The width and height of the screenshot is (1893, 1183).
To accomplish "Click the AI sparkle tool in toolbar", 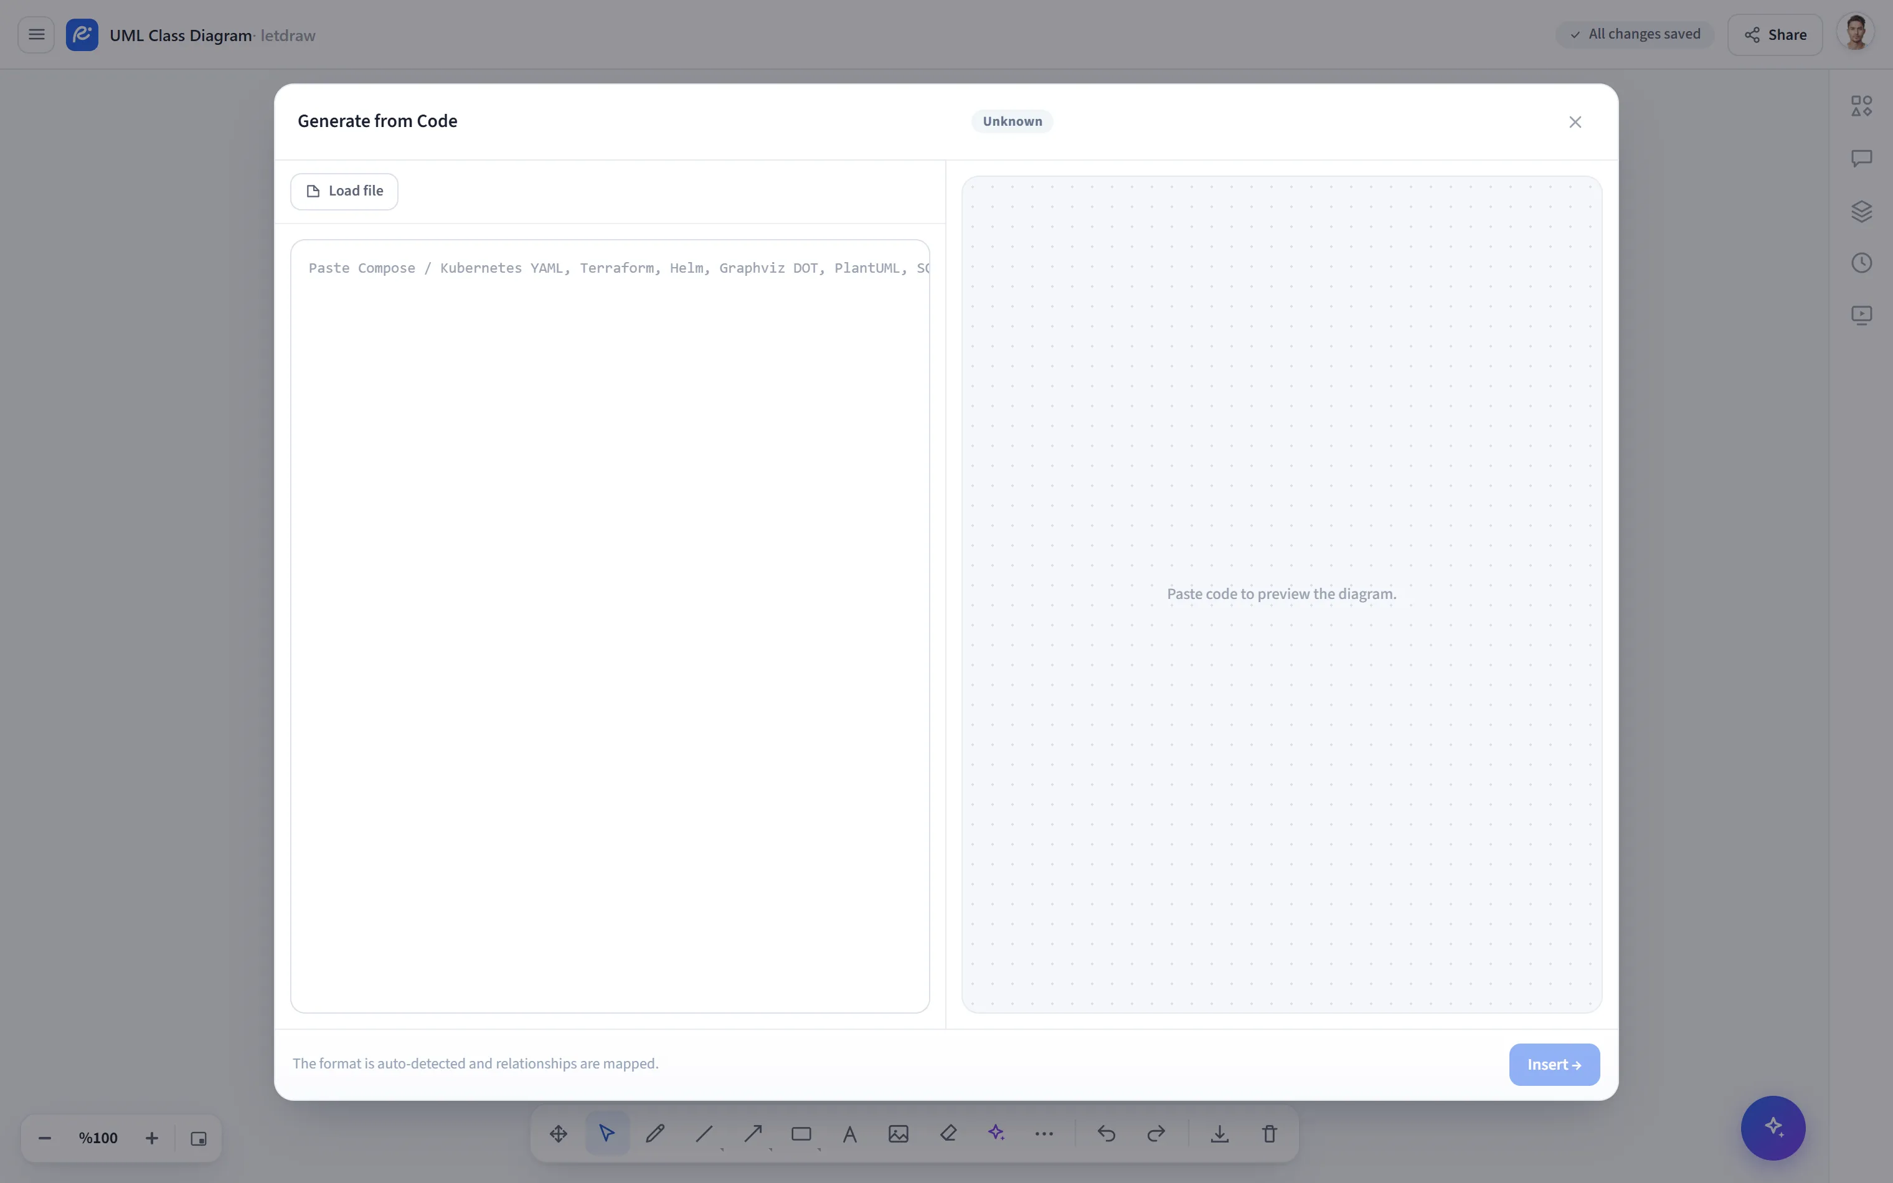I will [996, 1134].
